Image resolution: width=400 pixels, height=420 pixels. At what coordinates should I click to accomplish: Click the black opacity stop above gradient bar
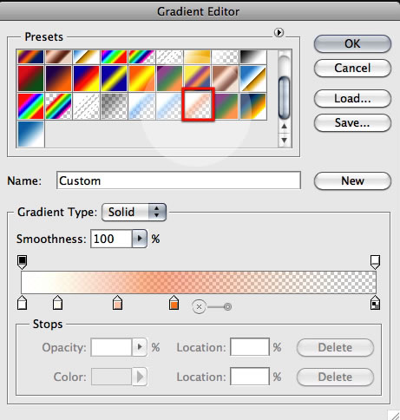click(x=23, y=262)
